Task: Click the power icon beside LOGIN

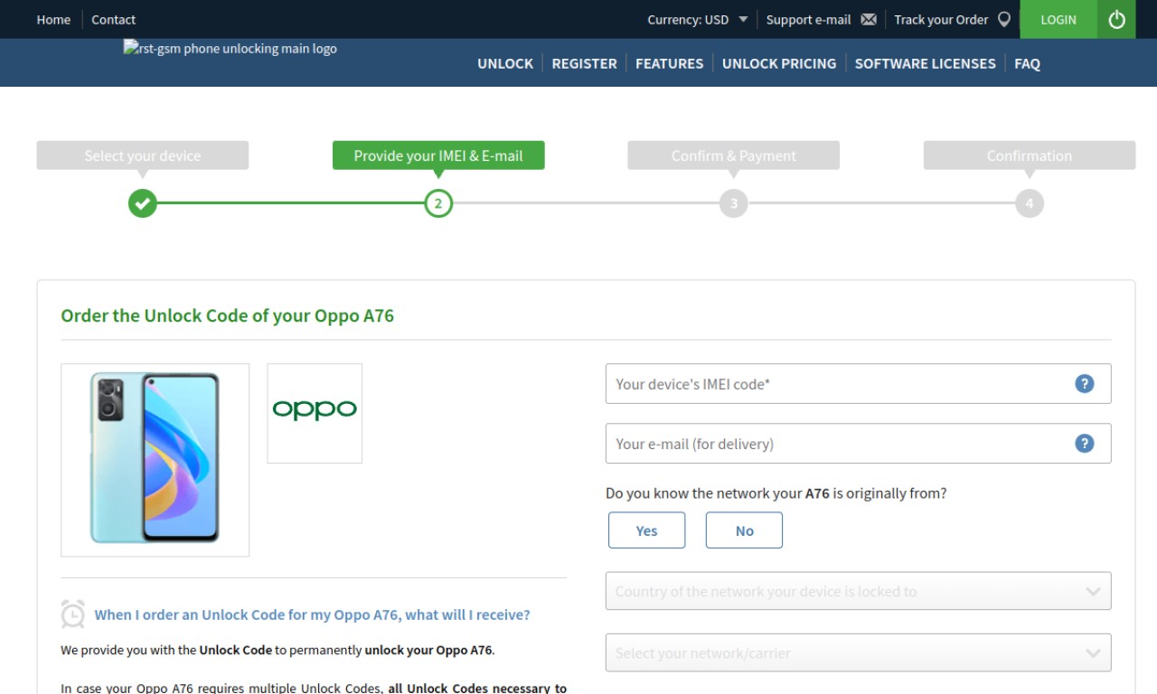Action: click(x=1116, y=19)
